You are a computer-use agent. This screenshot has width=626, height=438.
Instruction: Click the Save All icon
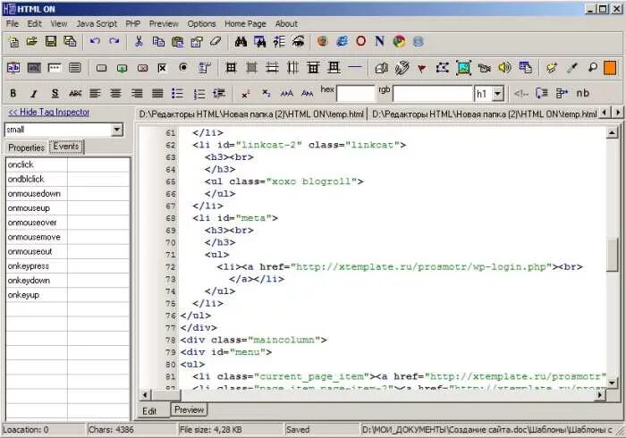pos(71,41)
